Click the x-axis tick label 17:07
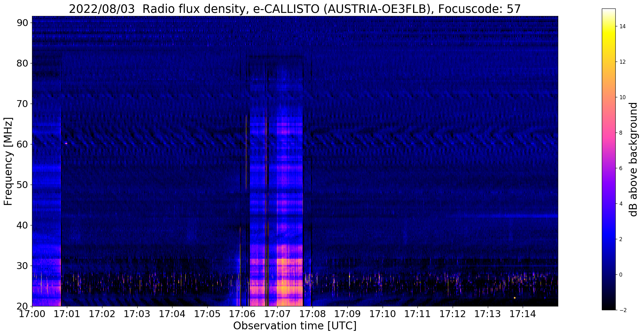The image size is (643, 335). (x=277, y=314)
